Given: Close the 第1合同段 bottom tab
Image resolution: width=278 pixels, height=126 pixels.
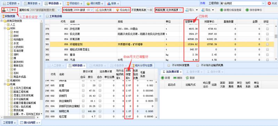Looking at the screenshot, I should coord(39,123).
